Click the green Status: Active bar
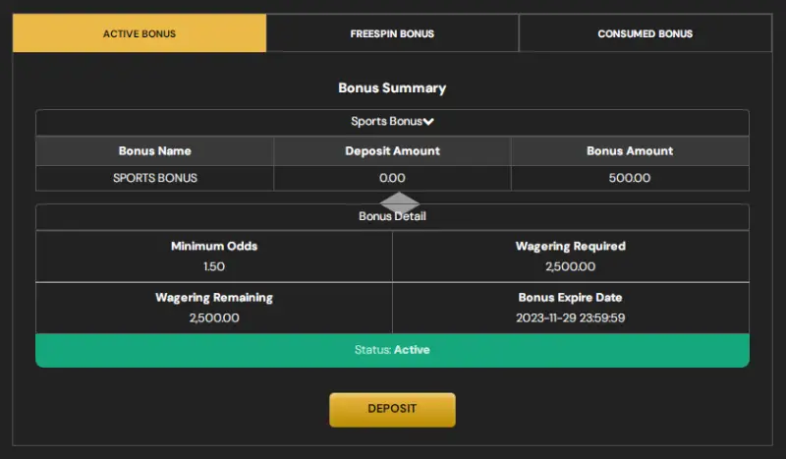Image resolution: width=786 pixels, height=459 pixels. coord(392,350)
